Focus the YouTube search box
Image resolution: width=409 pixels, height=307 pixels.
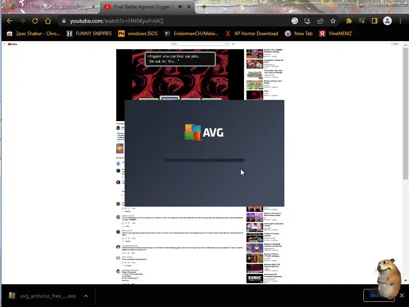197,44
